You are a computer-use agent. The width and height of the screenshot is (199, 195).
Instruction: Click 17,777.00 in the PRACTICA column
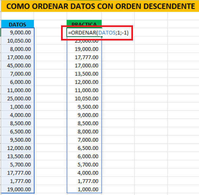click(84, 57)
